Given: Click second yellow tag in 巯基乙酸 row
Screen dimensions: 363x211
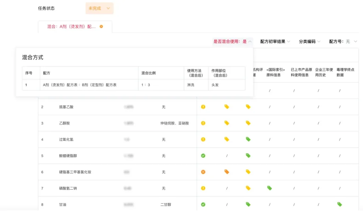Looking at the screenshot, I should point(248,107).
